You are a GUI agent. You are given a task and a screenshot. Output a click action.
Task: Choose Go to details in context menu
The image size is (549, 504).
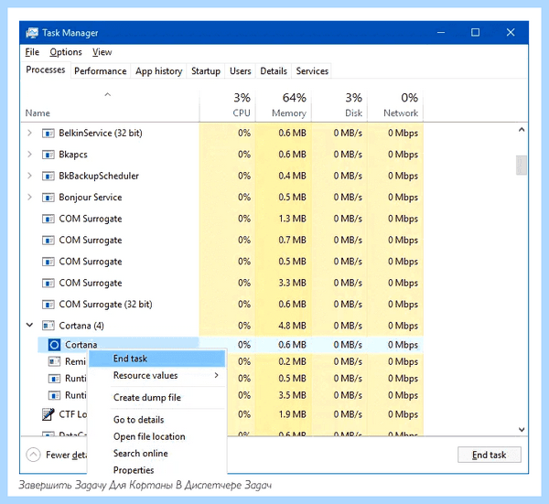coord(156,420)
